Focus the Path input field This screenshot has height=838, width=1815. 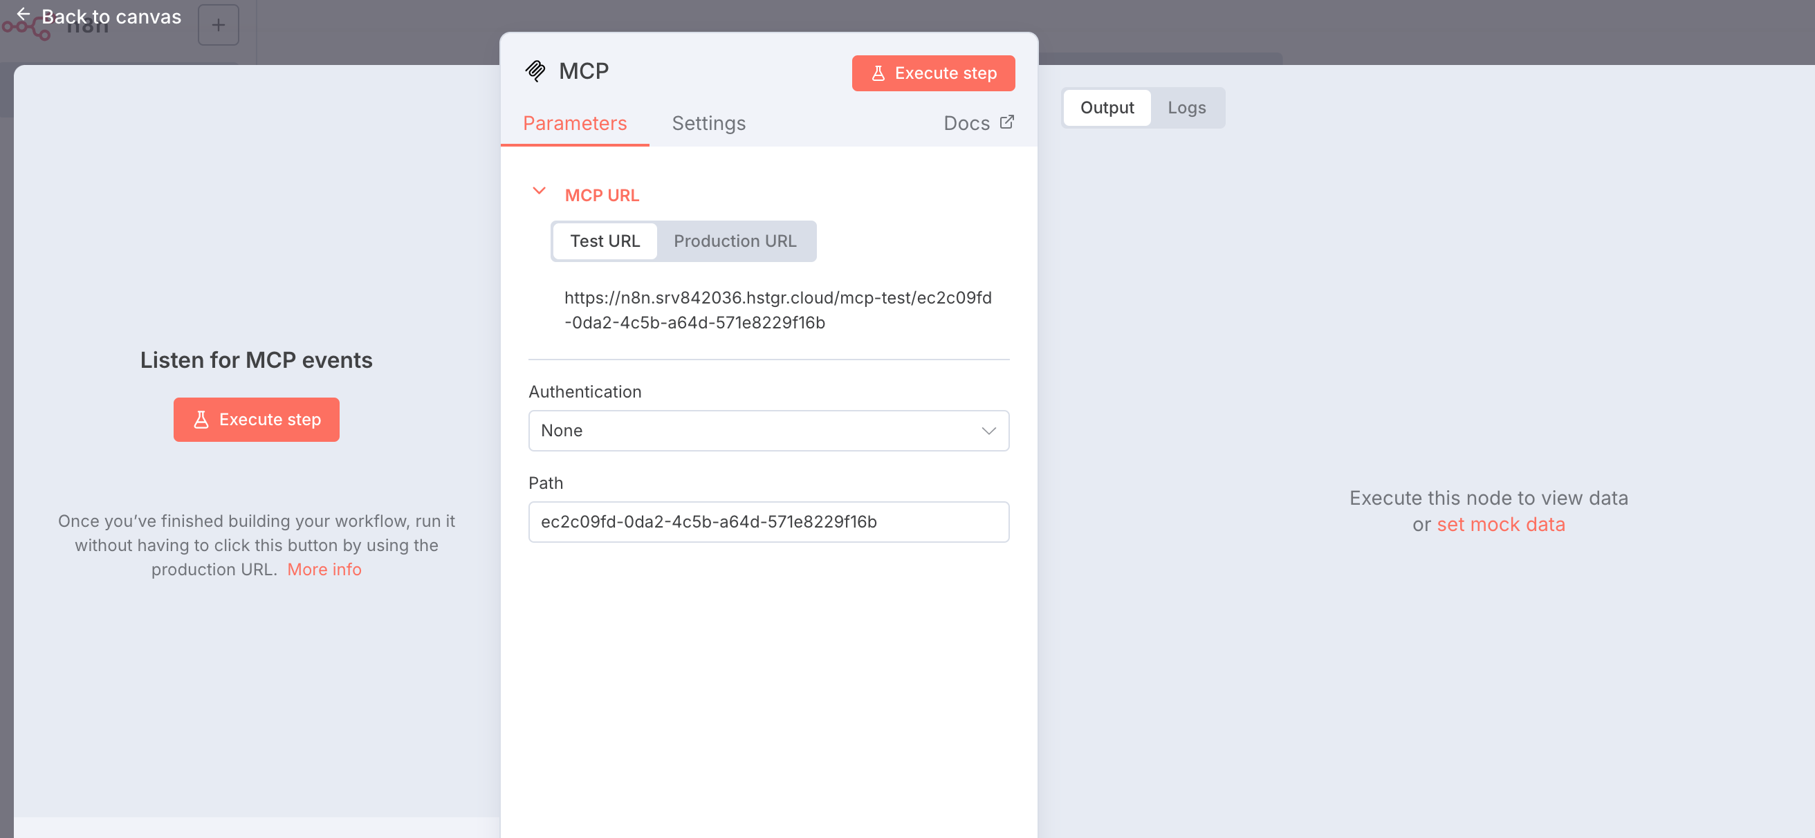pyautogui.click(x=768, y=522)
